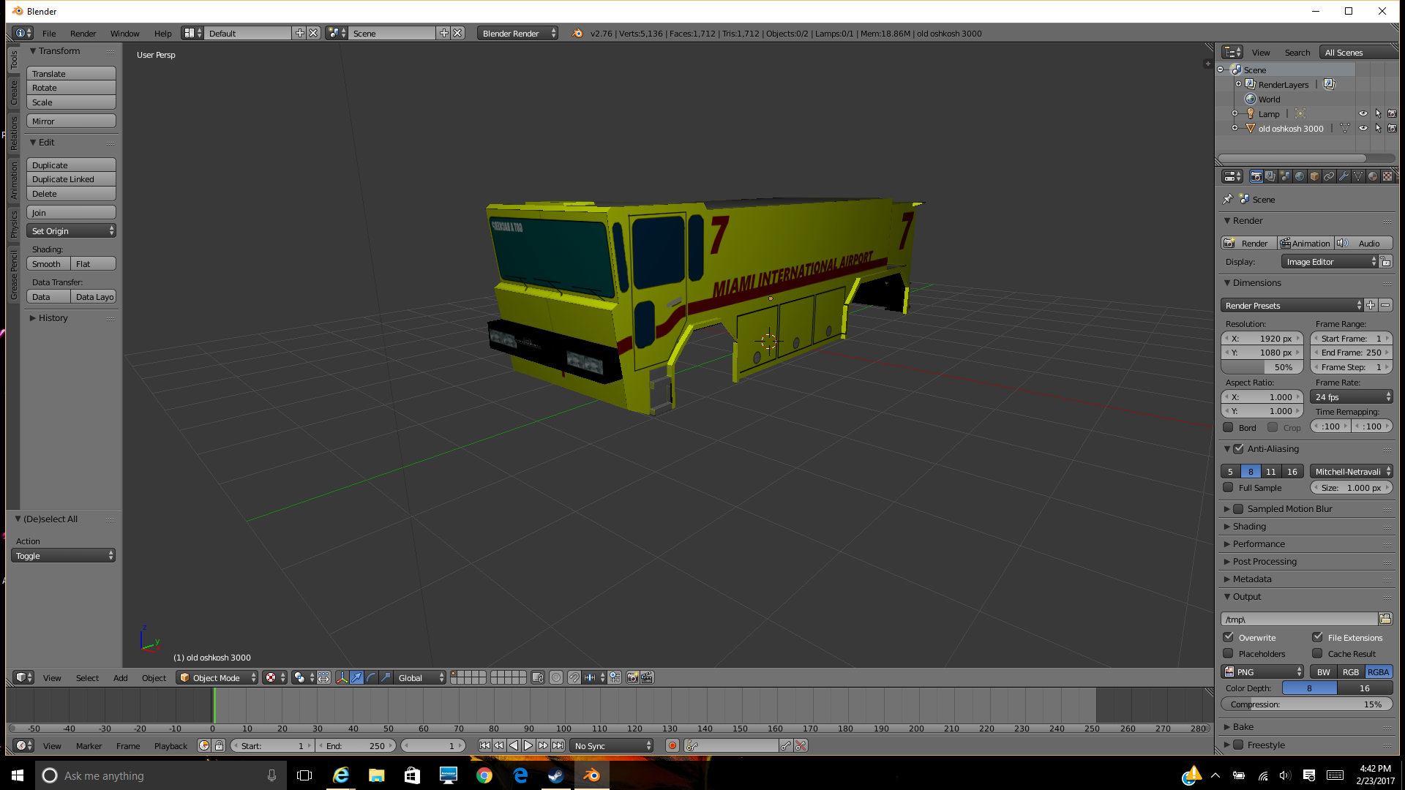
Task: Open the Render properties tab camera icon
Action: click(1256, 176)
